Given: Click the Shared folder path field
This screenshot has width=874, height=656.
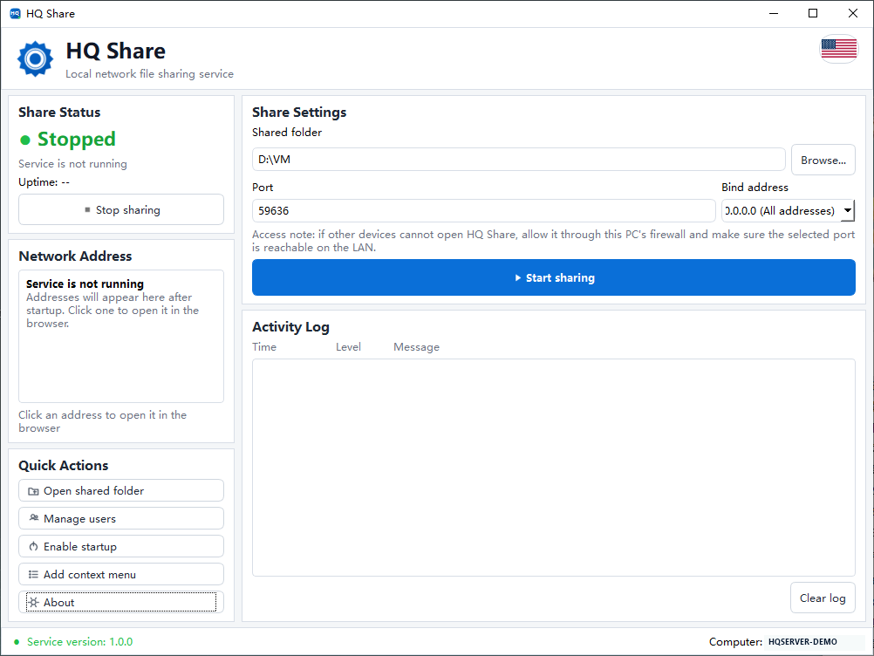Looking at the screenshot, I should (x=518, y=160).
